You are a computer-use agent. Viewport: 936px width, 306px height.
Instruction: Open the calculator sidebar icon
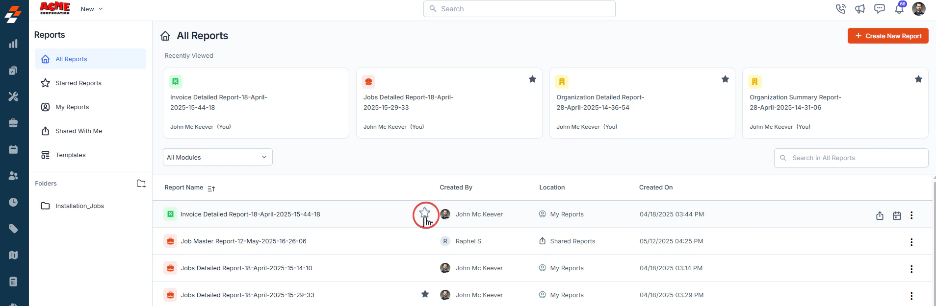pyautogui.click(x=13, y=282)
